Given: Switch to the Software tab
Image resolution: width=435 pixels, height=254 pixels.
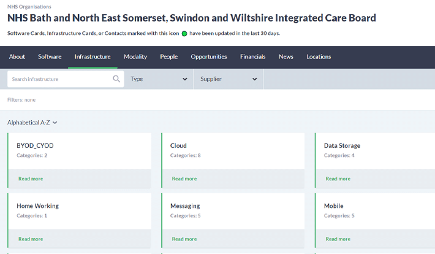Looking at the screenshot, I should tap(50, 57).
